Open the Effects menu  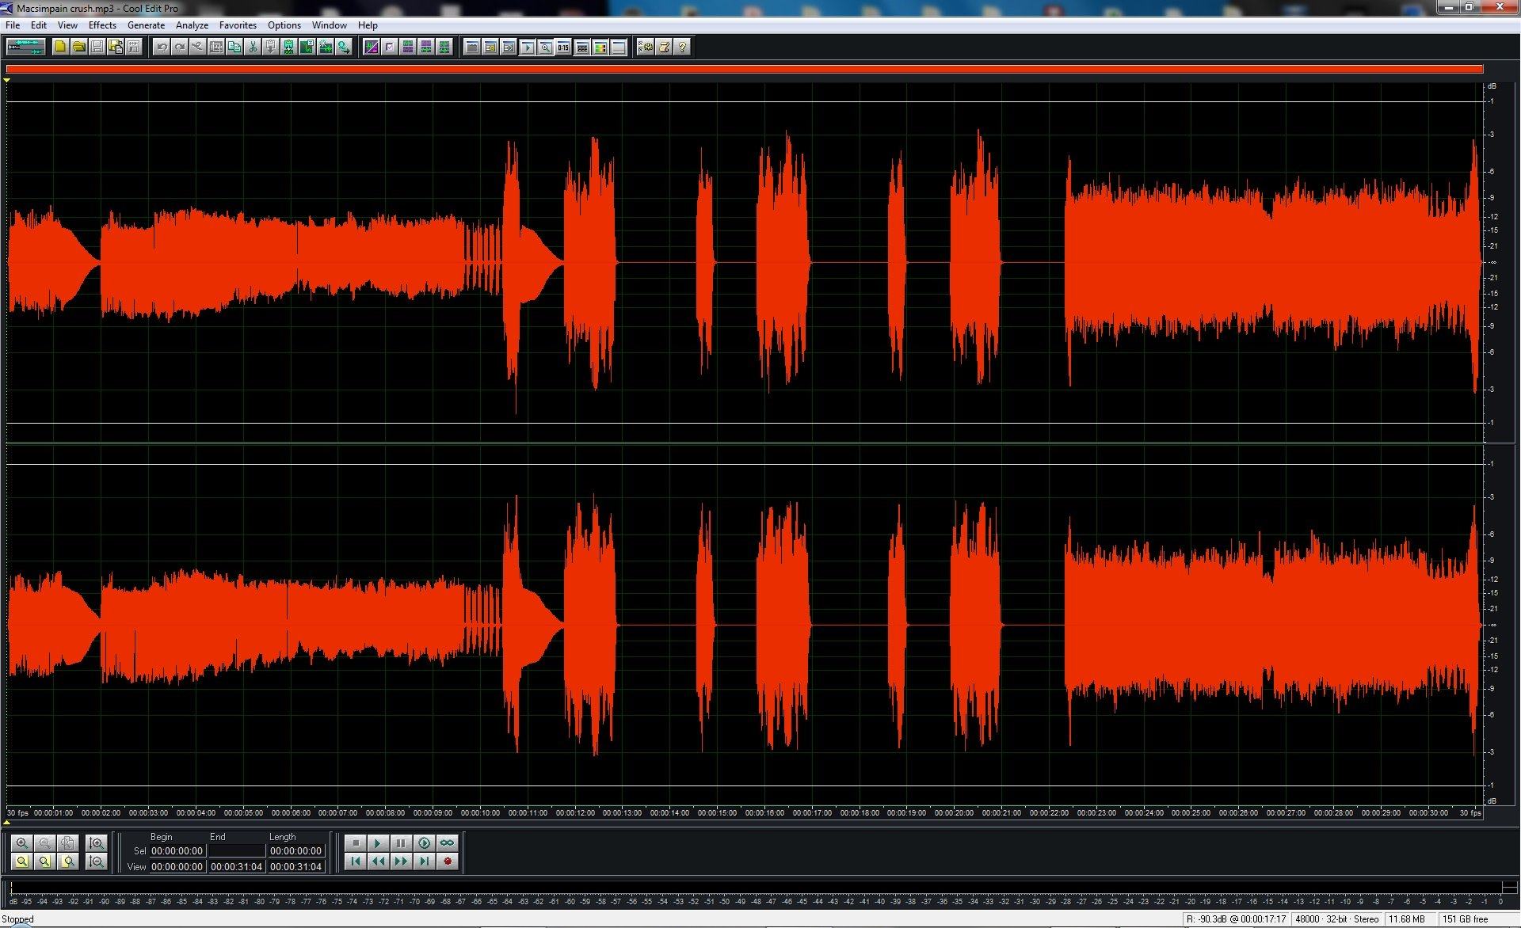(102, 25)
